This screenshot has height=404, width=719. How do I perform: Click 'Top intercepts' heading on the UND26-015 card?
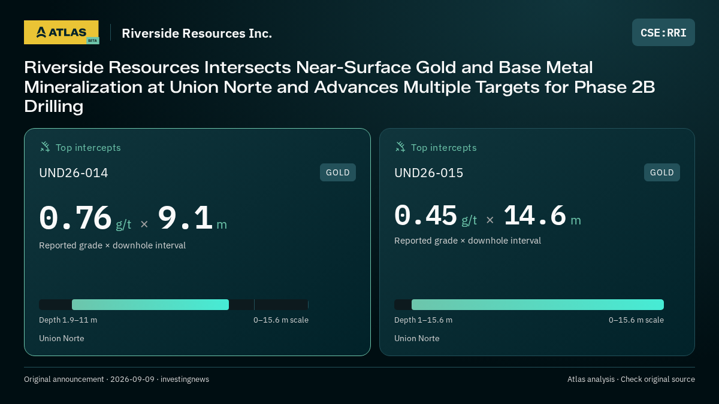point(443,147)
